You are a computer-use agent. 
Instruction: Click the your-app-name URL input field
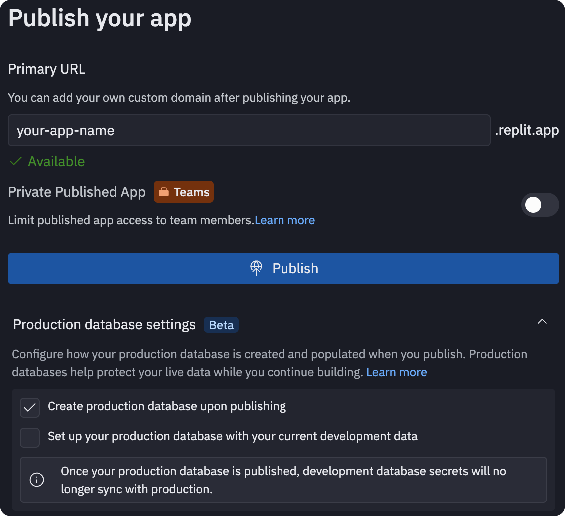click(x=249, y=131)
